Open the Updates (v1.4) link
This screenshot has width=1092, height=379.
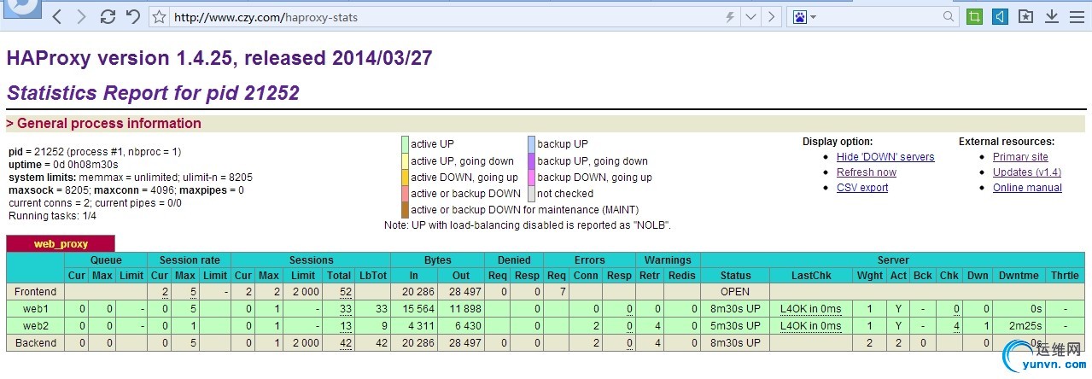(1027, 172)
